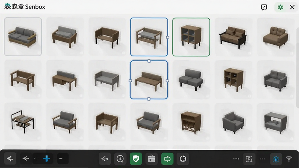Click the Wi-Fi signal icon
Viewport: 299px width, 168px height.
289,159
